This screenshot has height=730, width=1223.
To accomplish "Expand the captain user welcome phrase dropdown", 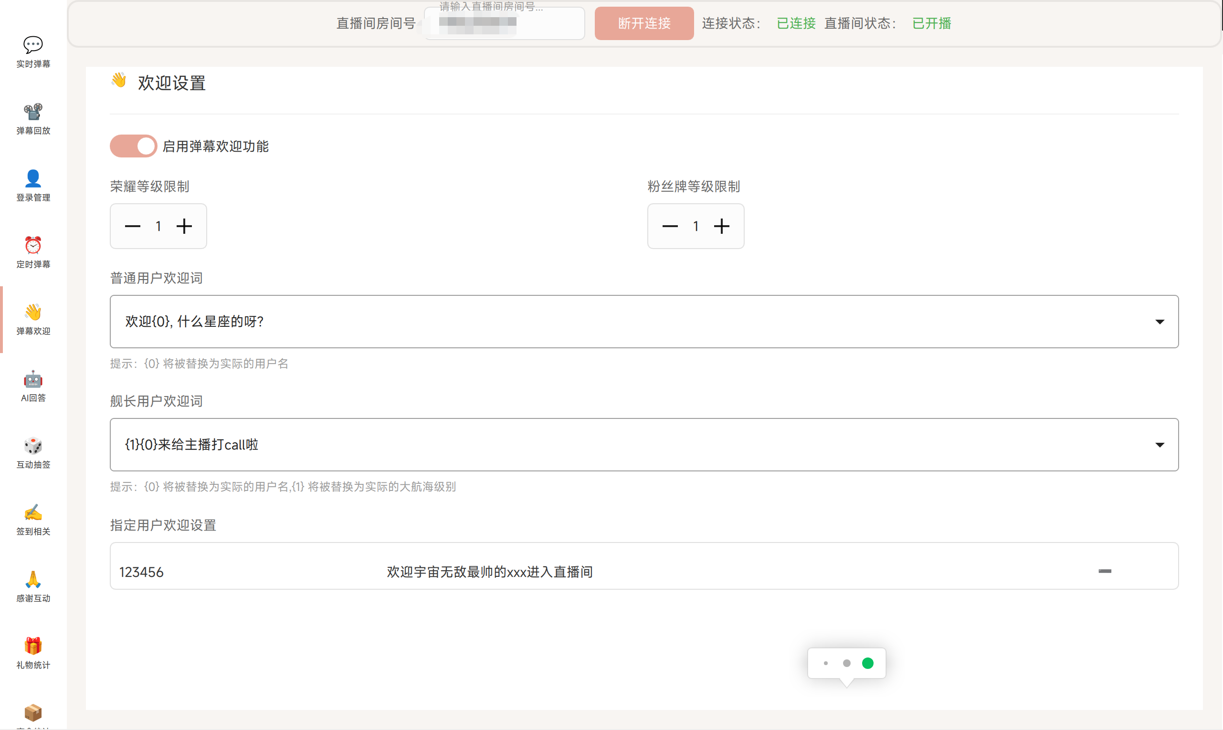I will tap(1160, 444).
